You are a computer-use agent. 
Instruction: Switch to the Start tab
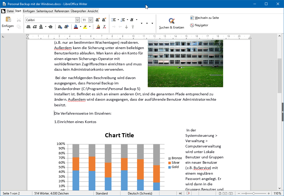[x=18, y=11]
